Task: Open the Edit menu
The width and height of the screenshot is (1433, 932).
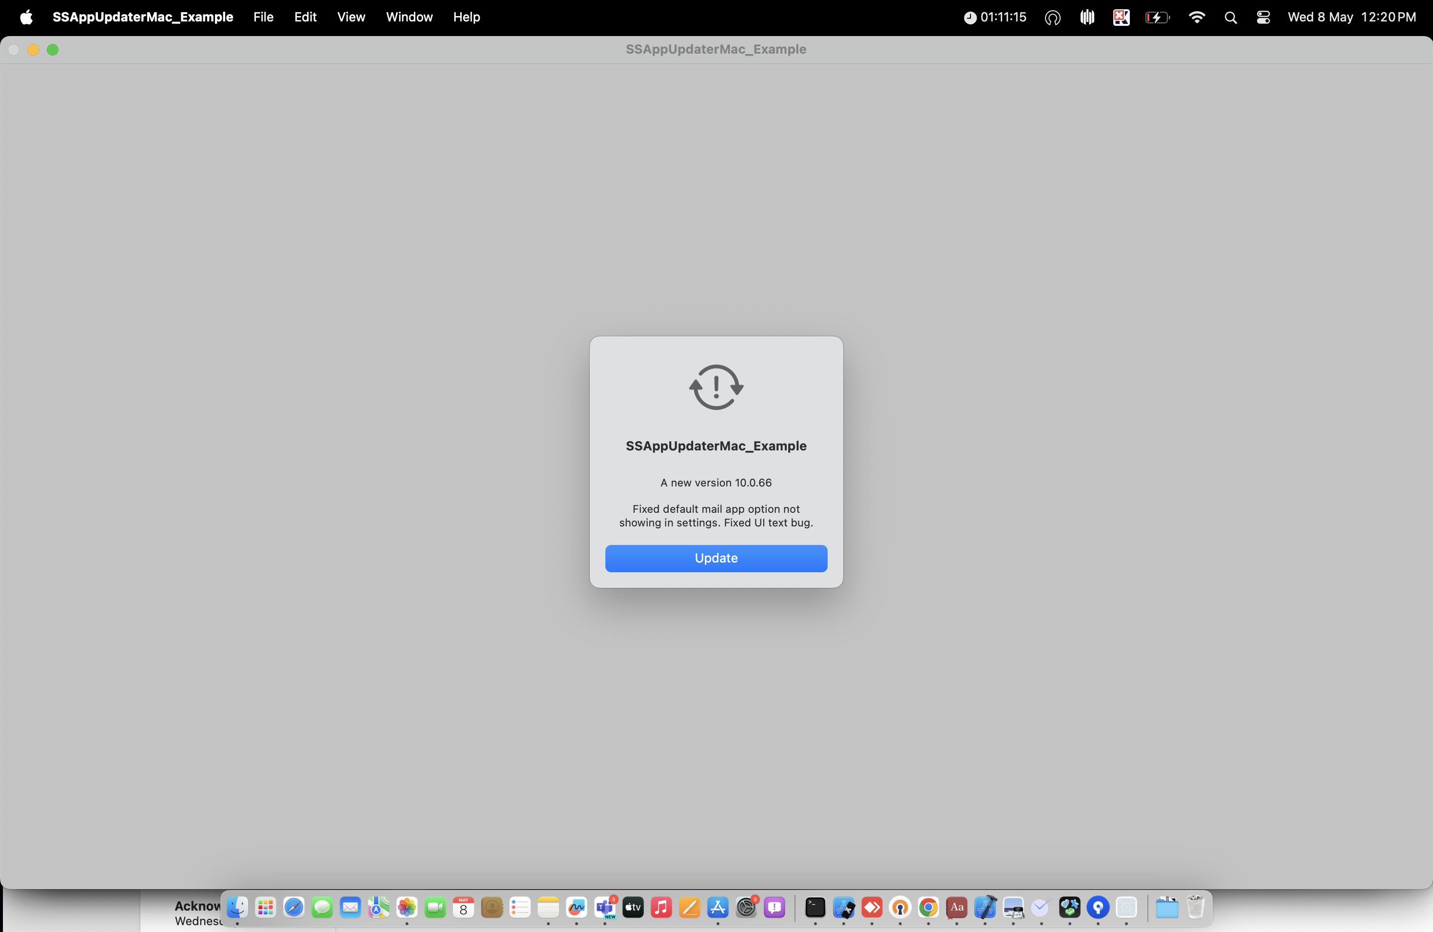Action: 305,17
